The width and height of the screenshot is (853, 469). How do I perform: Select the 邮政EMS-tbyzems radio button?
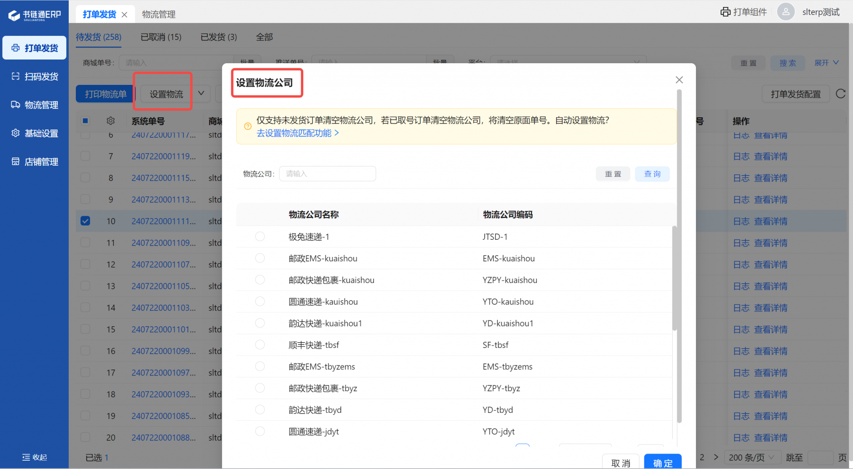[260, 366]
